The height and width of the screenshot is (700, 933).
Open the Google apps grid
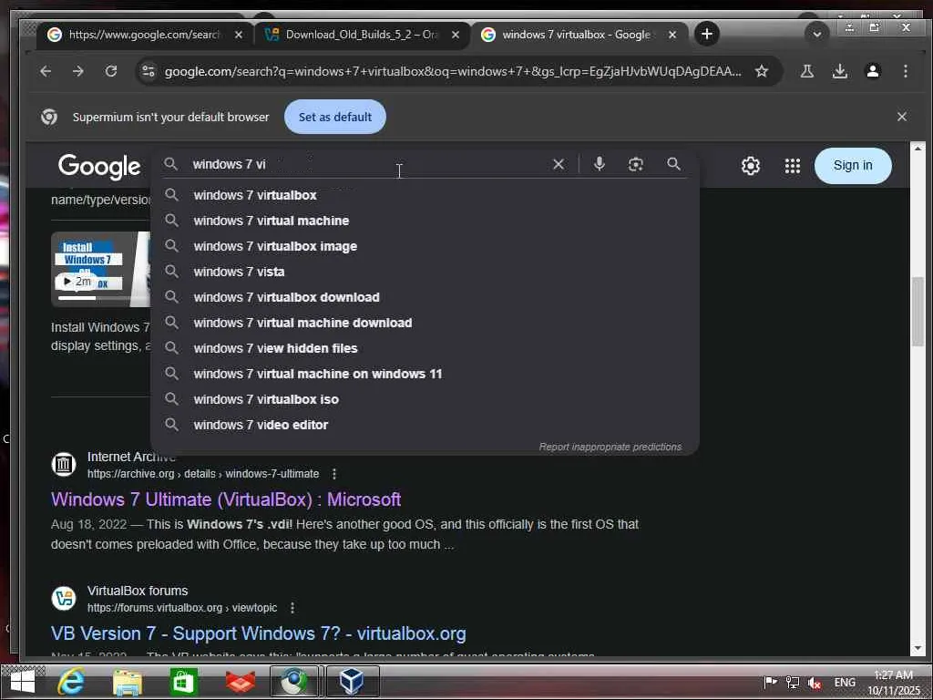click(x=792, y=166)
